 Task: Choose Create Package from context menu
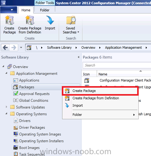click(100, 91)
